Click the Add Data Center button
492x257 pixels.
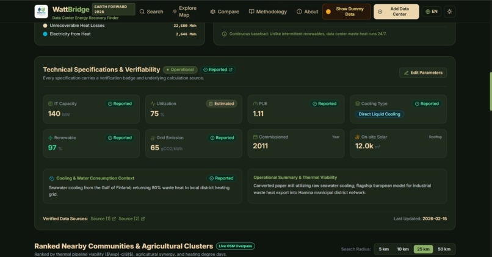coord(396,12)
